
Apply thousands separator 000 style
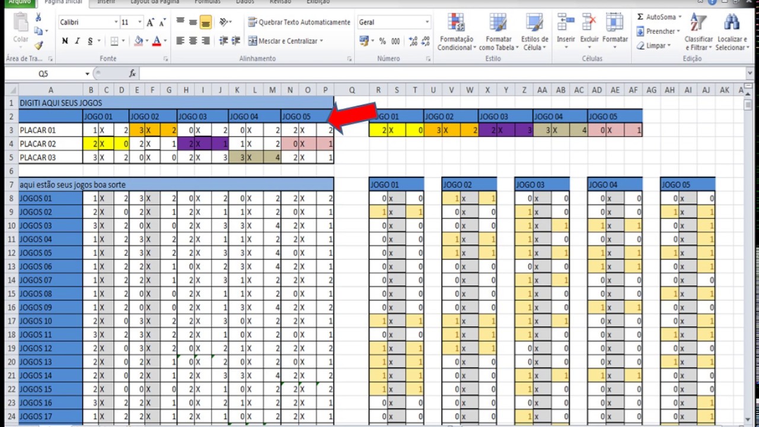pyautogui.click(x=396, y=41)
